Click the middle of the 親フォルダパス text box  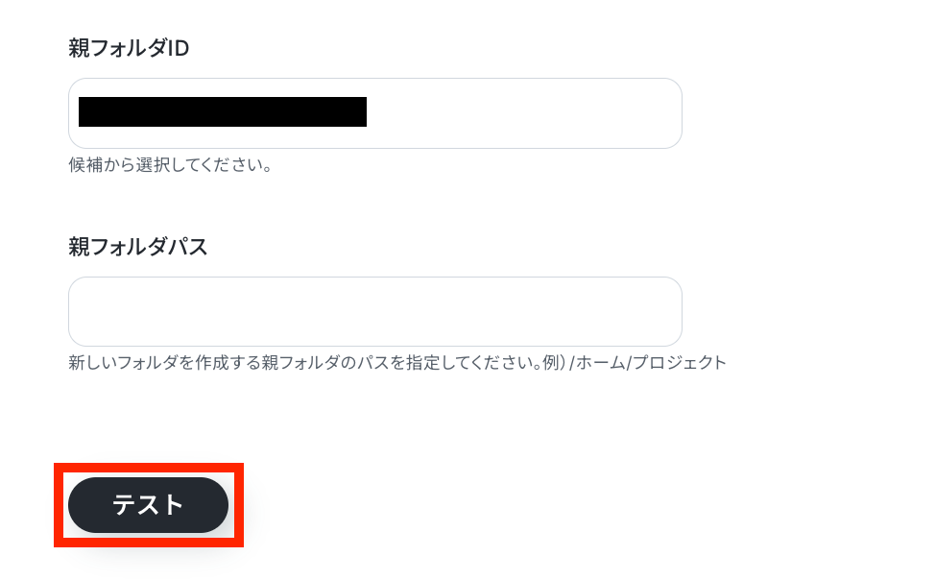pos(375,311)
